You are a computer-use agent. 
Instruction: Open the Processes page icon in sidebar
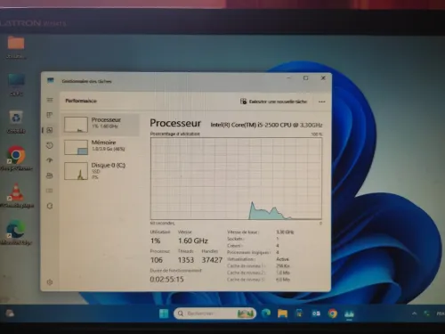pos(50,115)
